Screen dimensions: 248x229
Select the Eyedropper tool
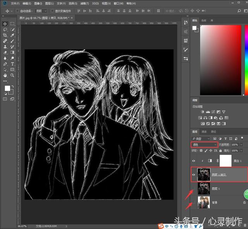point(12,35)
